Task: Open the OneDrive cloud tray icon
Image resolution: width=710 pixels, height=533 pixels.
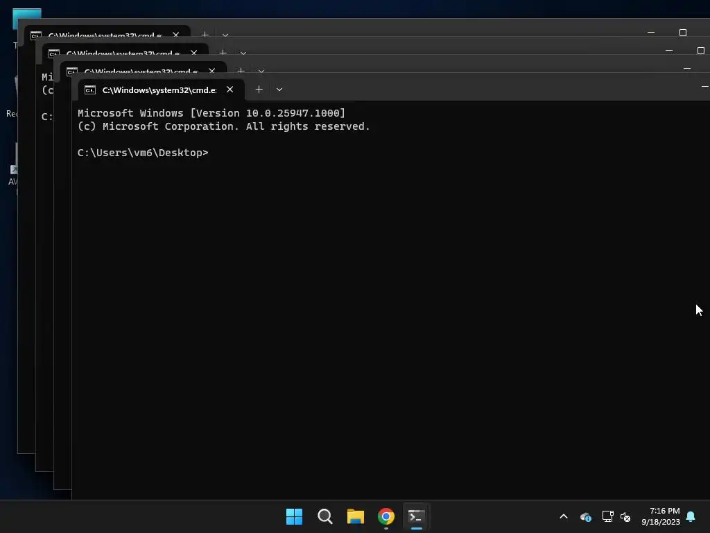Action: 586,516
